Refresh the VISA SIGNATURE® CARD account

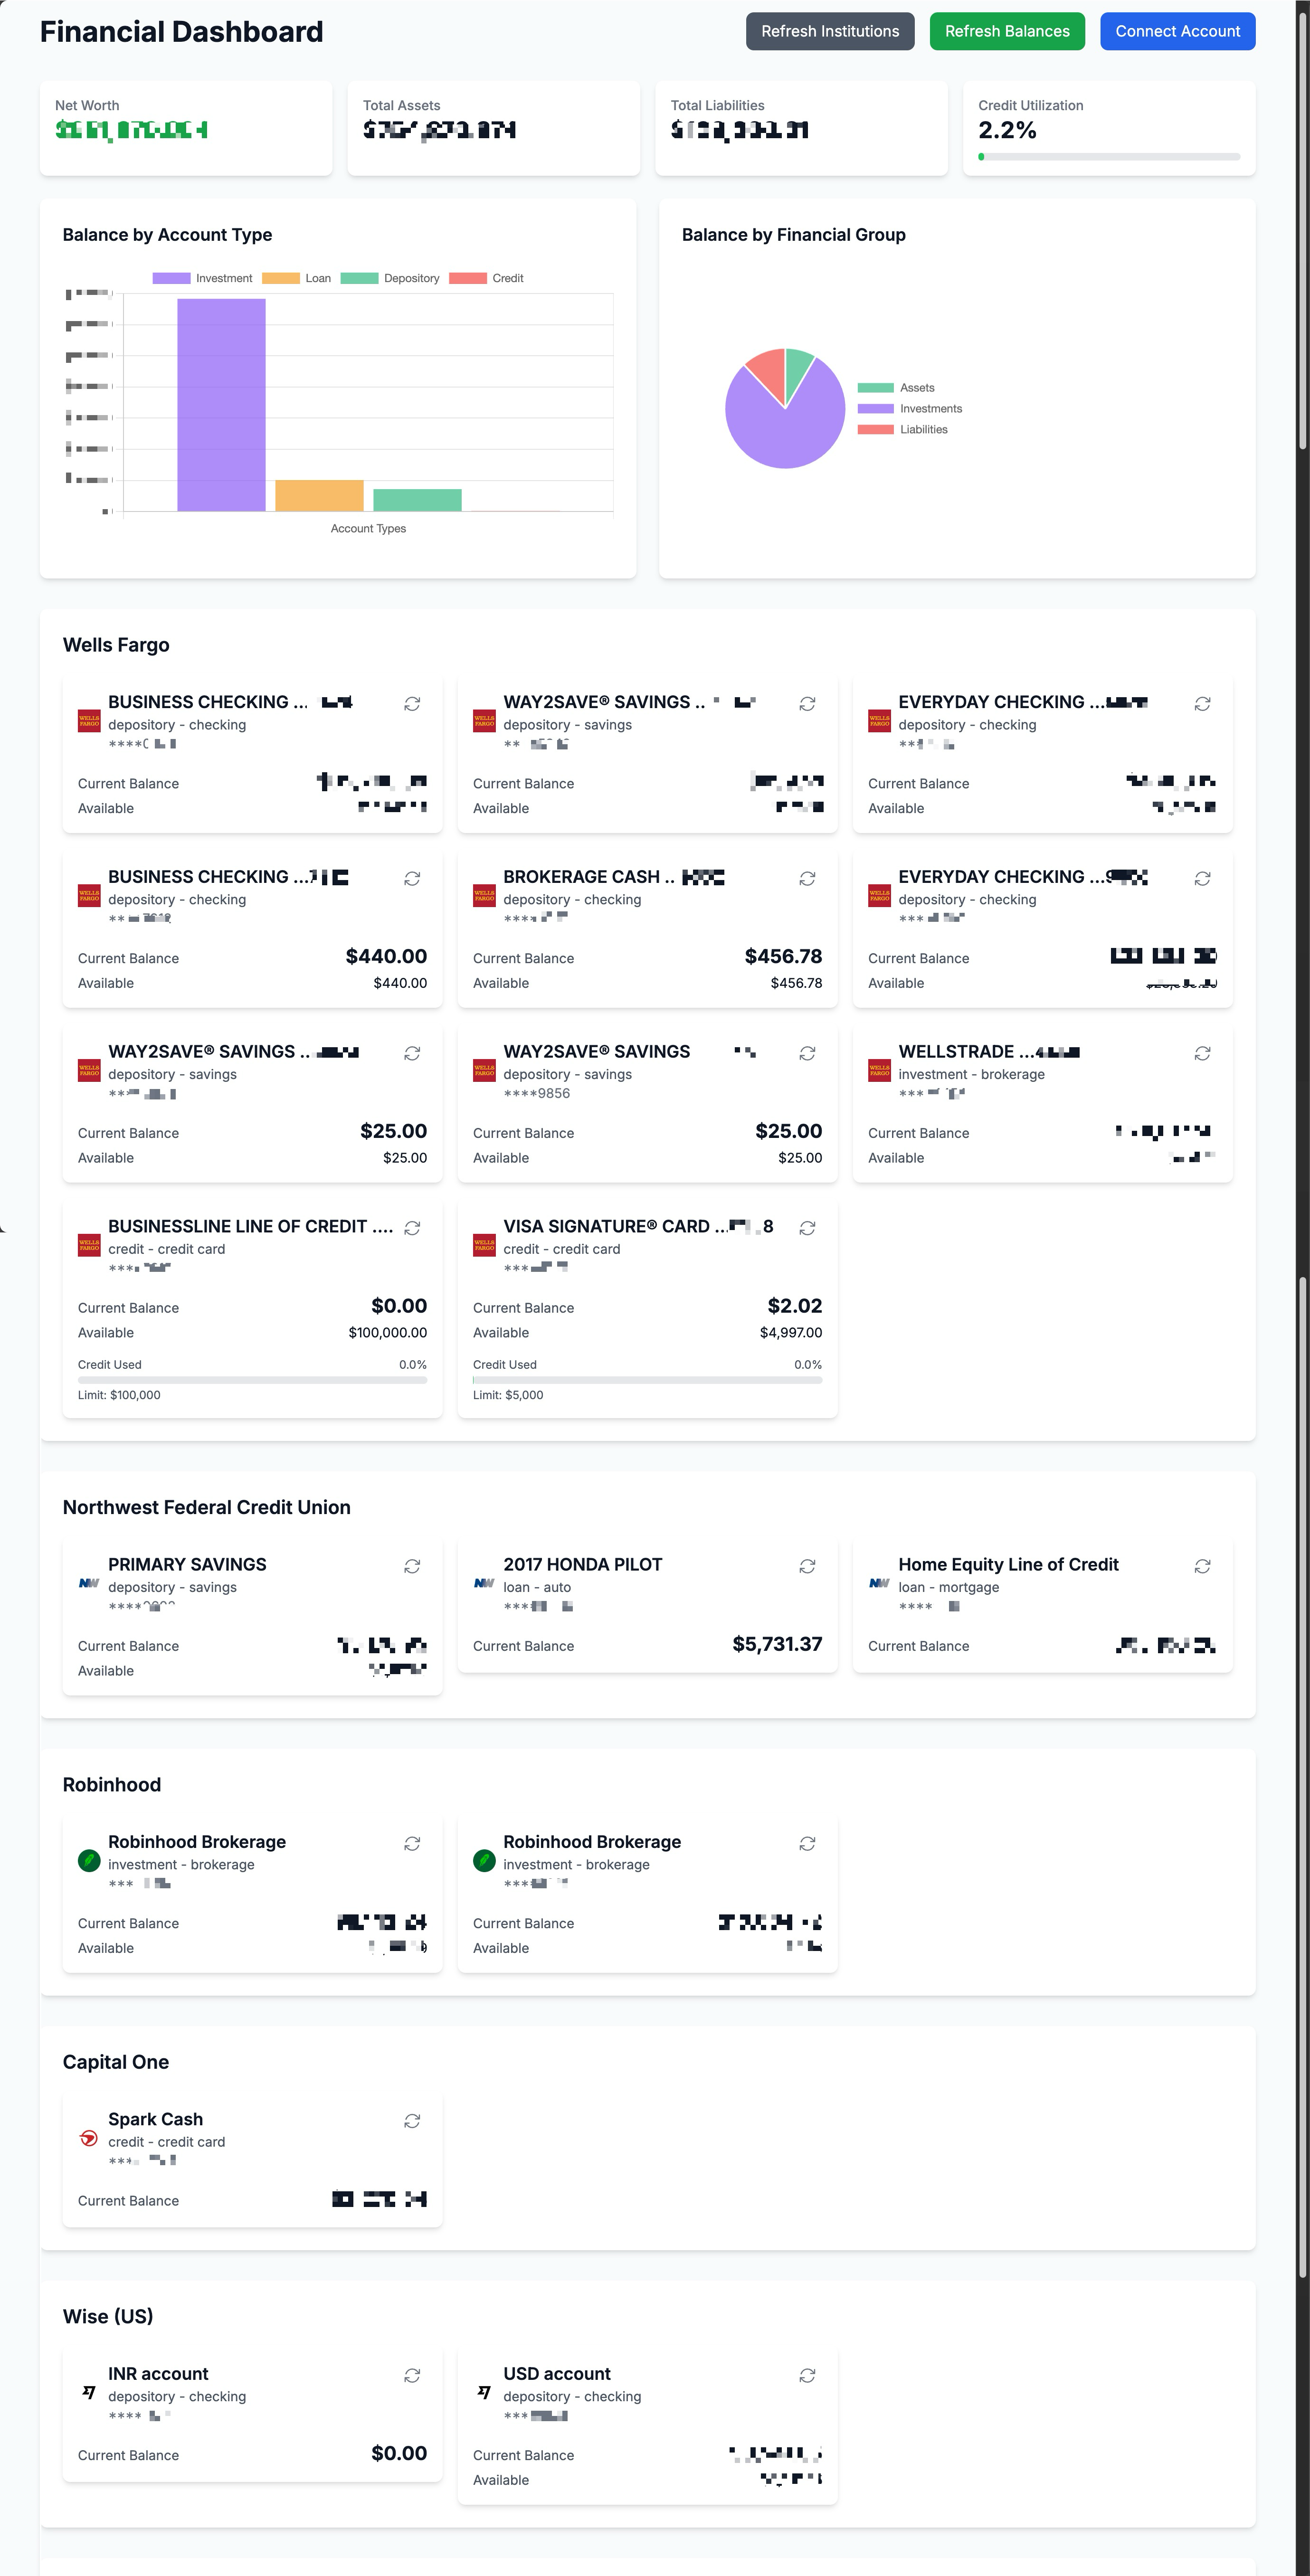(x=806, y=1228)
